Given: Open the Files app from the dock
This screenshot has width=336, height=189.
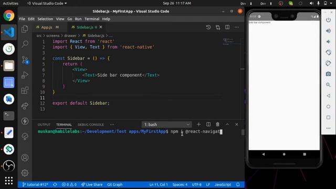Looking at the screenshot, I should 9,66.
